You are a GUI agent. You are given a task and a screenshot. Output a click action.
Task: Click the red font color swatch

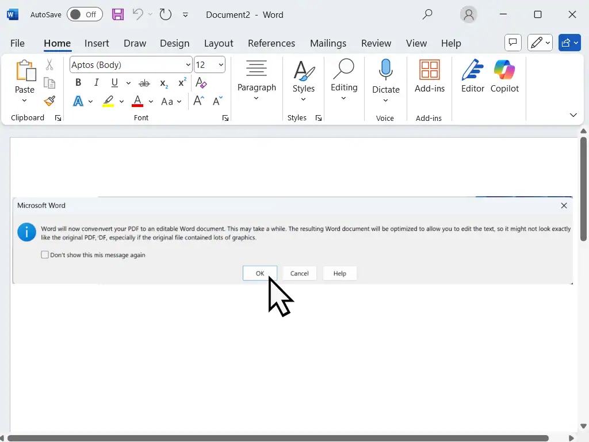pyautogui.click(x=137, y=102)
